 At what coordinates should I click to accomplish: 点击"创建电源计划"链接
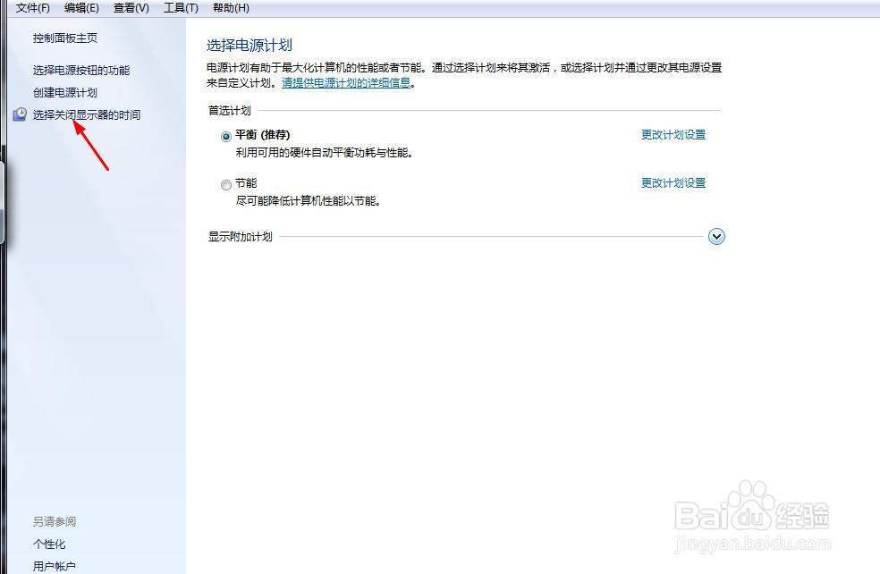[x=63, y=92]
